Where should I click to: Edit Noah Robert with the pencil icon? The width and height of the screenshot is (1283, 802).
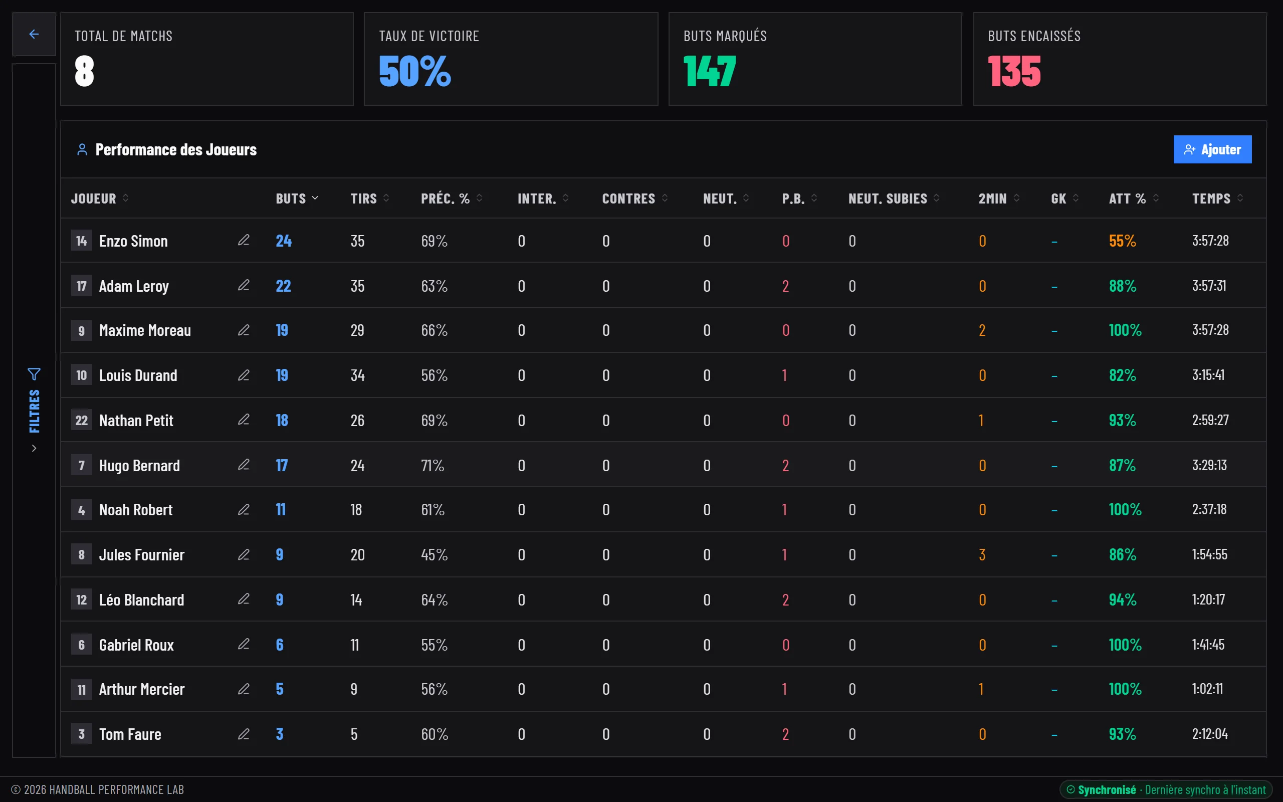pos(244,509)
